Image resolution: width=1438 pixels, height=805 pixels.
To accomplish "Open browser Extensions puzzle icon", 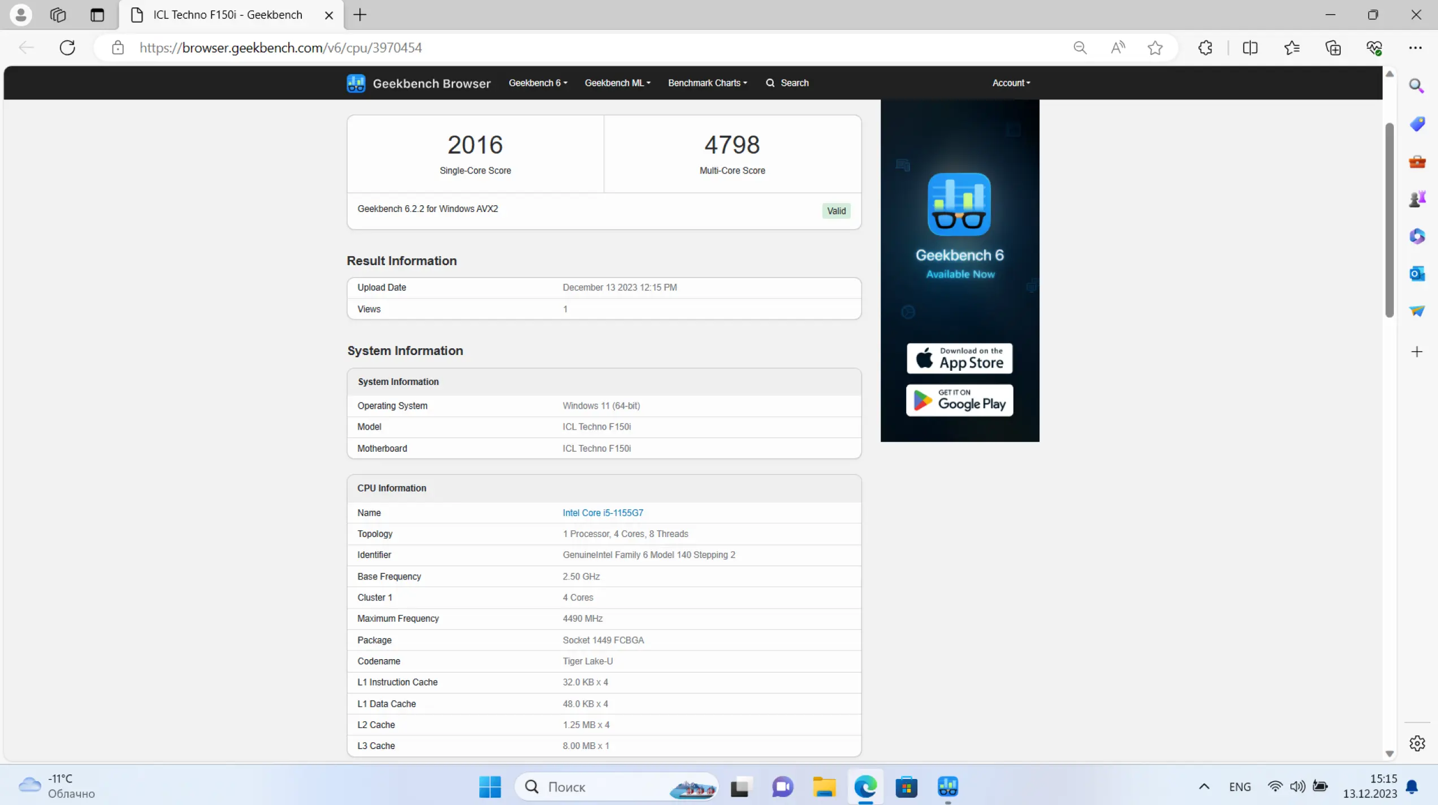I will pos(1205,48).
